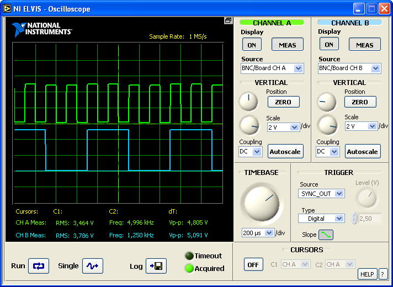The height and width of the screenshot is (287, 393).
Task: Toggle Channel B MEAS measurements button
Action: click(365, 45)
